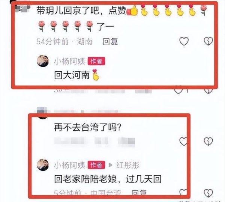Reply to the 54分钟前 湖南 comment
This screenshot has width=225, height=202.
coord(110,42)
